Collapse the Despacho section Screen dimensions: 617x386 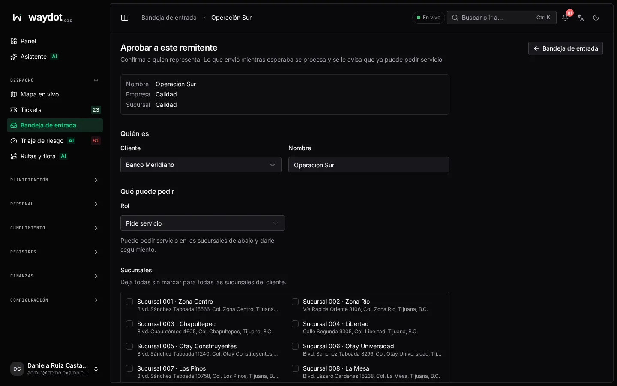pyautogui.click(x=55, y=81)
